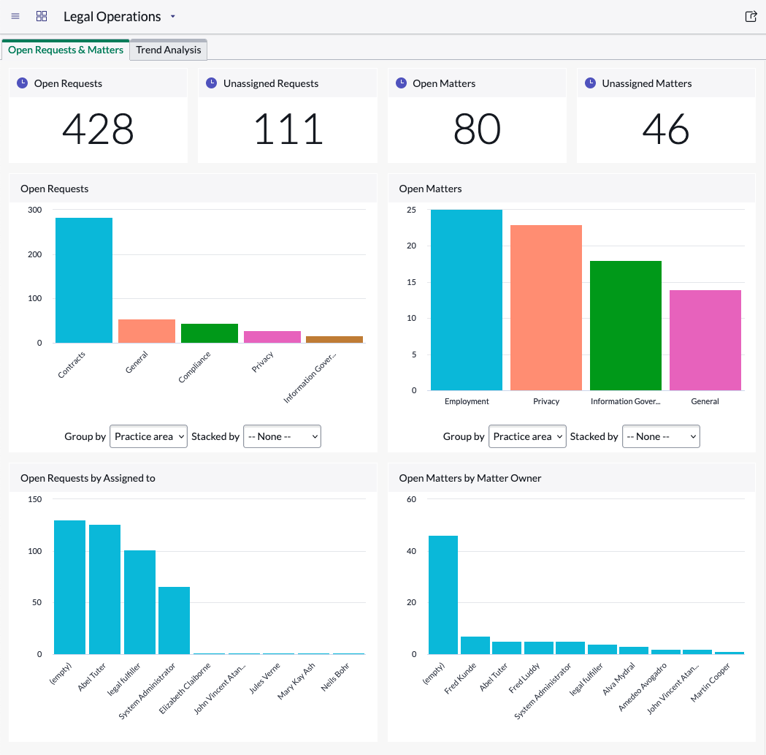Click the Employment bar in Open Matters
This screenshot has height=755, width=766.
(x=467, y=300)
